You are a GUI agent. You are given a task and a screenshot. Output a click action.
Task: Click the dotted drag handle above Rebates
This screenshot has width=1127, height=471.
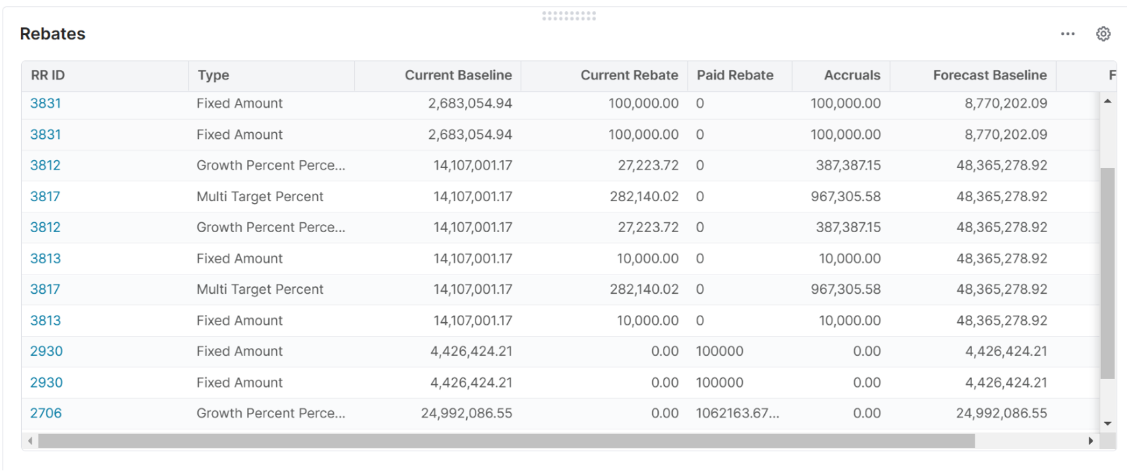569,16
